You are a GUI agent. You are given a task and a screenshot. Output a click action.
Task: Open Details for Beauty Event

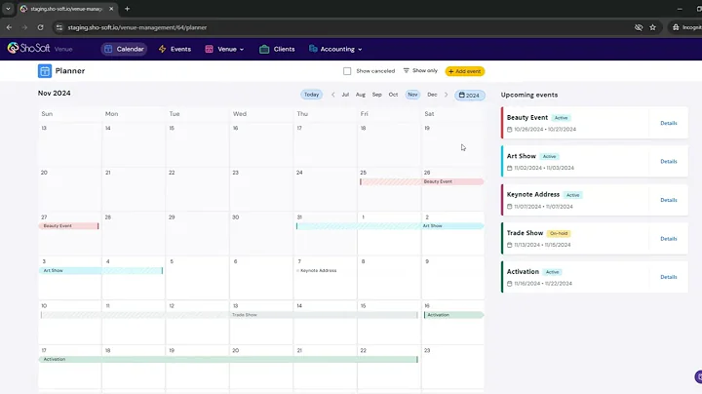[x=669, y=123]
